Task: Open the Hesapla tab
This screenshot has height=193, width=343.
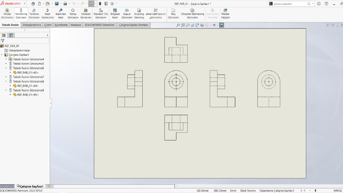Action: click(x=76, y=25)
